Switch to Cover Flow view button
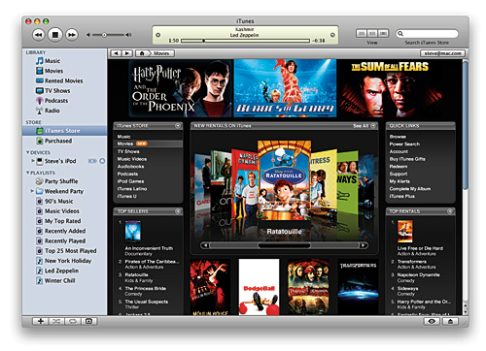Viewport: 486px width, 351px height. pyautogui.click(x=383, y=33)
